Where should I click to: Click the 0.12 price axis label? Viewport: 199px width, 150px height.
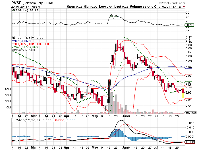point(189,37)
